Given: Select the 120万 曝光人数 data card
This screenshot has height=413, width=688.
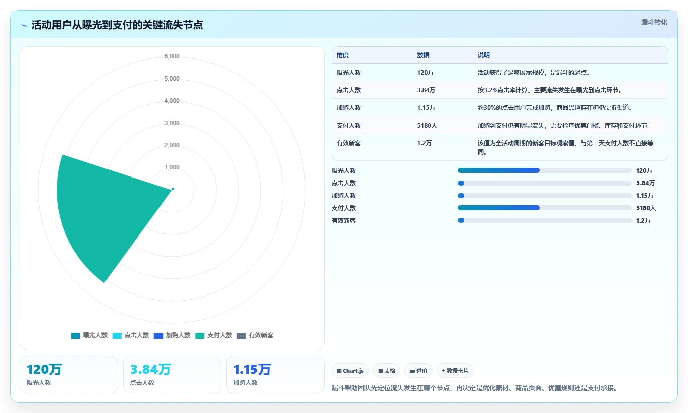Looking at the screenshot, I should 69,374.
